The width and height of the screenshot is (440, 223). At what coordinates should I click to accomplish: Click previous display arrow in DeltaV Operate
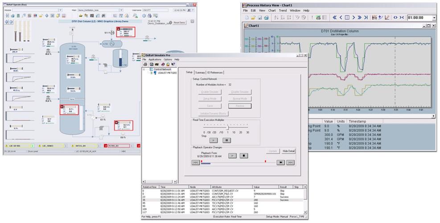coord(6,22)
